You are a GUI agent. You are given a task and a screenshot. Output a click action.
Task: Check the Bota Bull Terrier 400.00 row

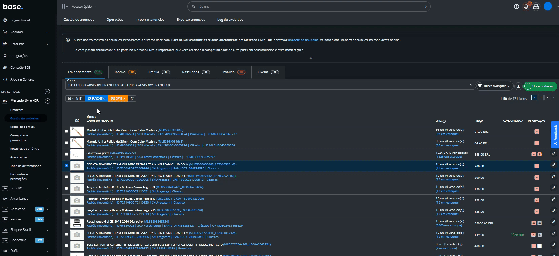pos(66,246)
